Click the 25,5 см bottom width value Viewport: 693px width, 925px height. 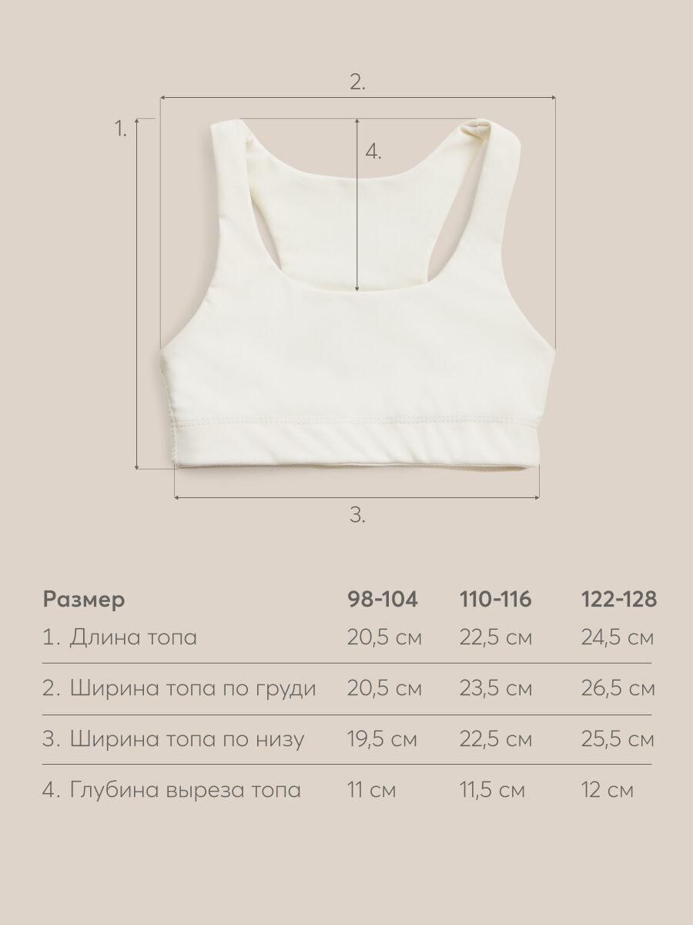click(617, 739)
